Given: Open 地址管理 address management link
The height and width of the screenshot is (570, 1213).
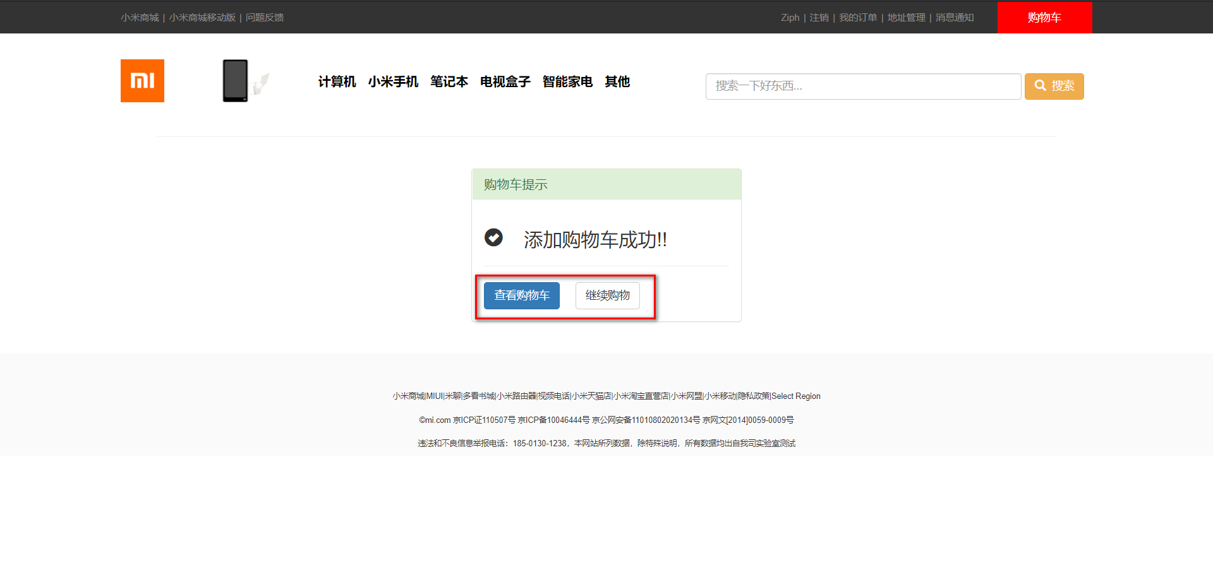Looking at the screenshot, I should coord(906,18).
